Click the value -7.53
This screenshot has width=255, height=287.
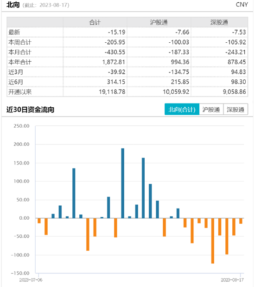pyautogui.click(x=239, y=32)
